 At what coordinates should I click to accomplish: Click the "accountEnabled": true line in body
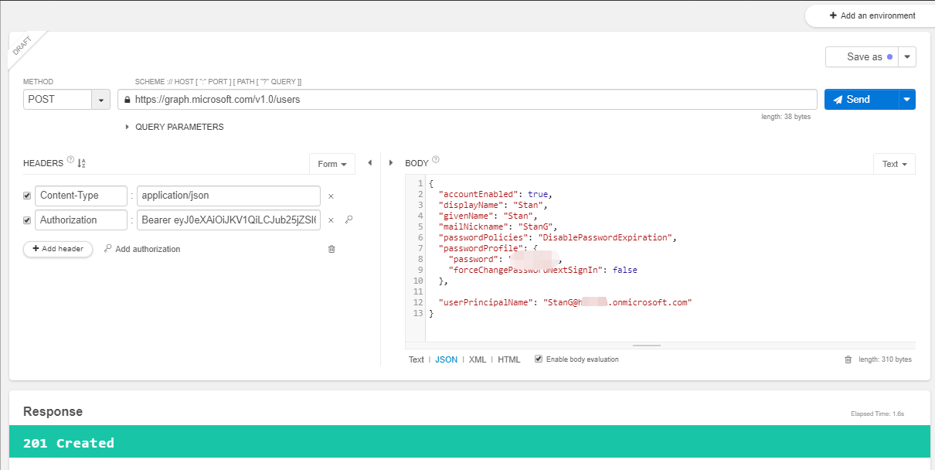[x=495, y=194]
